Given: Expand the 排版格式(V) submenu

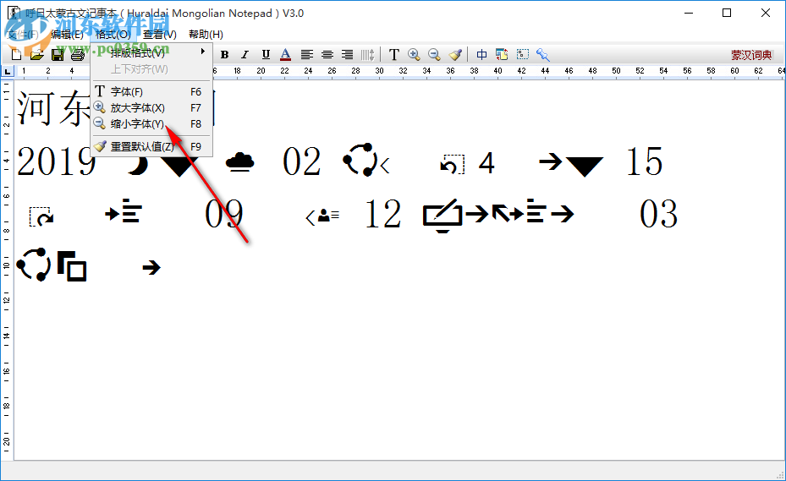Looking at the screenshot, I should pos(151,52).
